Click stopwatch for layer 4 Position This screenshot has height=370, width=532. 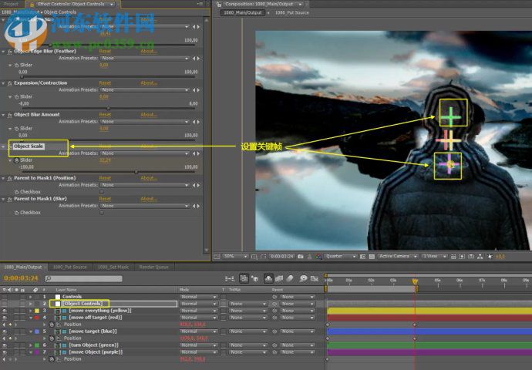pos(51,325)
